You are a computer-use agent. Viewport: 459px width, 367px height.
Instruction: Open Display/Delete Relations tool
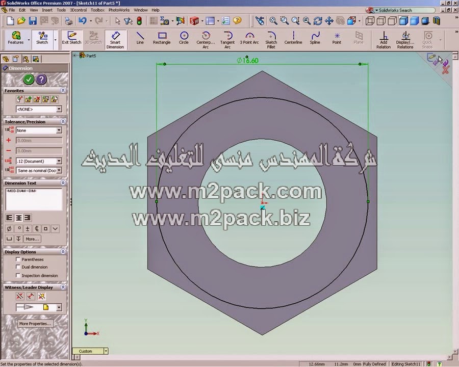point(405,40)
